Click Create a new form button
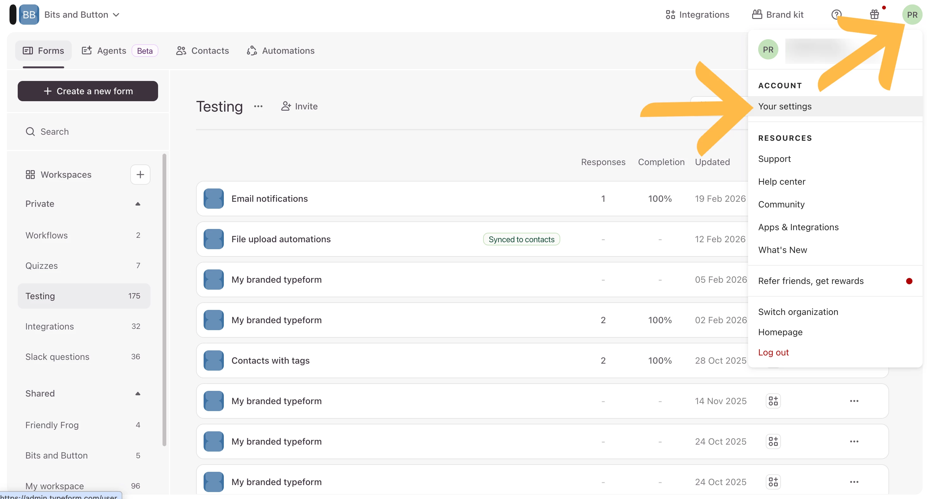This screenshot has width=927, height=499. tap(88, 91)
